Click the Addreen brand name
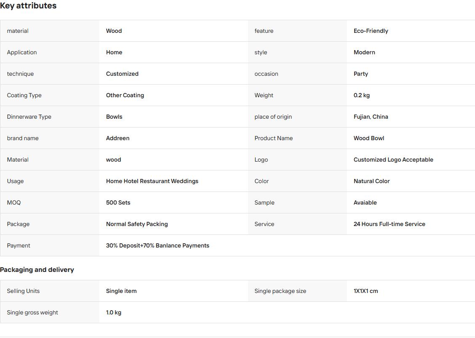Viewport: 475px width, 338px height. pos(117,138)
